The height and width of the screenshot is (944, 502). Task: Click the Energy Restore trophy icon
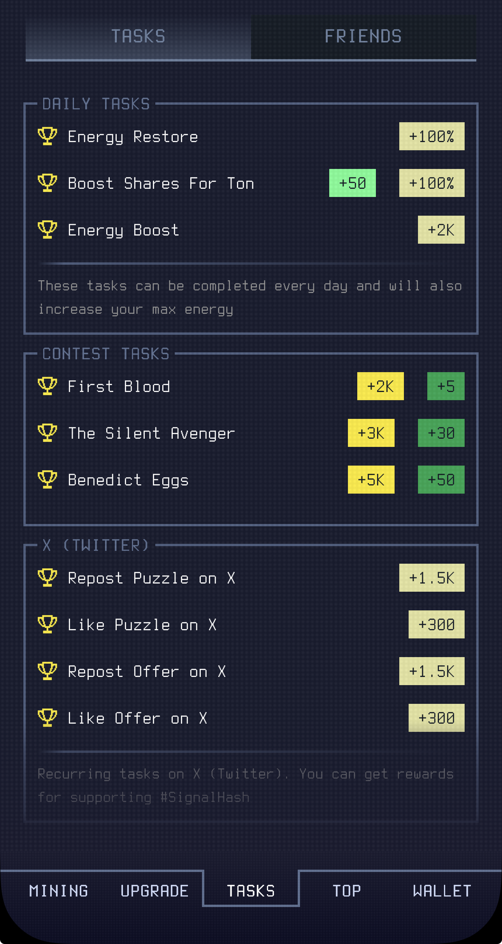click(x=47, y=136)
